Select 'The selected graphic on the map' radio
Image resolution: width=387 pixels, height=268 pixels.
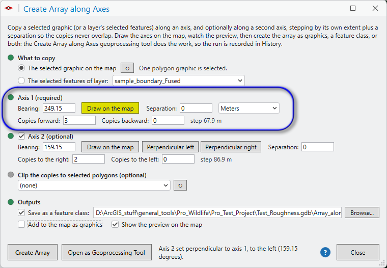click(x=21, y=68)
